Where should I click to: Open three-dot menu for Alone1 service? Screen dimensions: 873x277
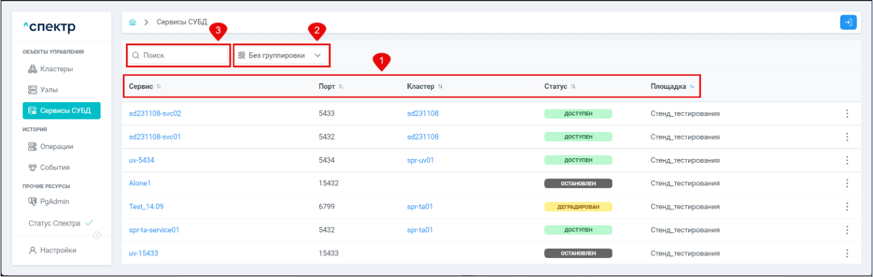(847, 183)
